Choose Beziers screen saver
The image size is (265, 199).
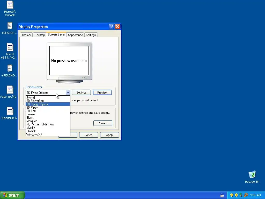point(48,114)
